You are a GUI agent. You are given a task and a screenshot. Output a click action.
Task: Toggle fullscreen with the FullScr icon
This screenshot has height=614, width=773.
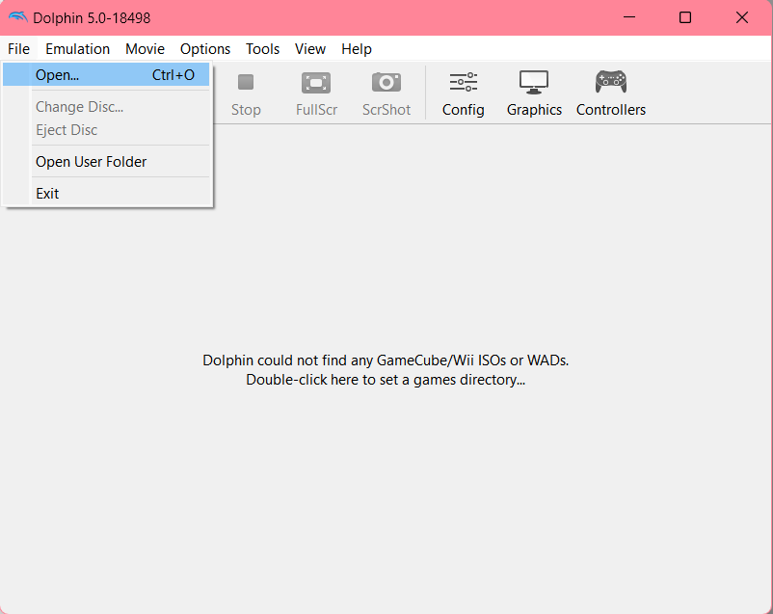316,82
